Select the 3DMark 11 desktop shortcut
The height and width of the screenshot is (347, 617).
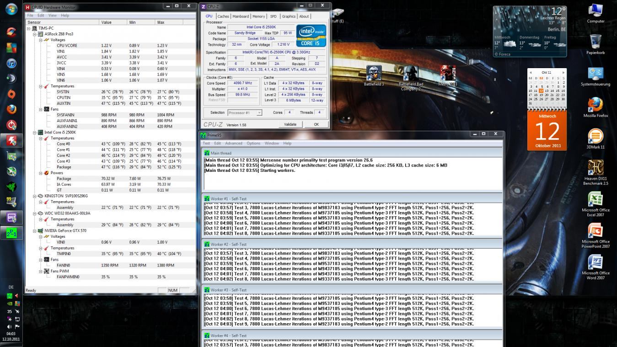(596, 139)
